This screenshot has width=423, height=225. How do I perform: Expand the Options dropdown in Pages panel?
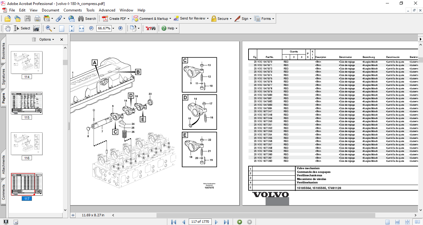point(46,39)
